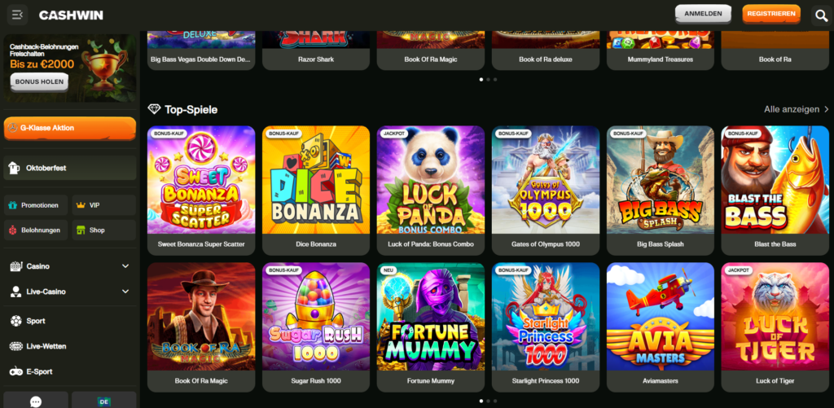Image resolution: width=834 pixels, height=408 pixels.
Task: Click the E-Sport gamepad icon
Action: click(x=16, y=371)
